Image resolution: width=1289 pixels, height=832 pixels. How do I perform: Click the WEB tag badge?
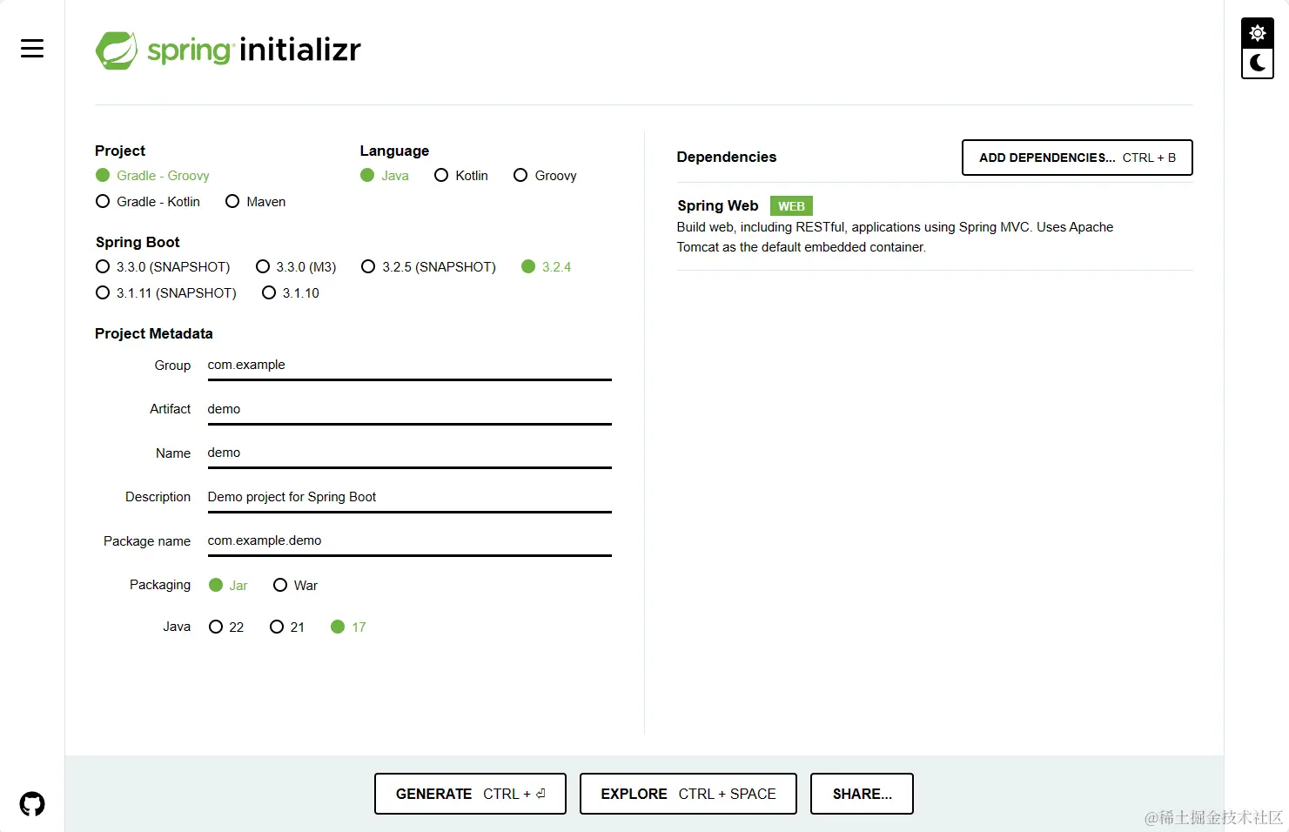tap(791, 206)
